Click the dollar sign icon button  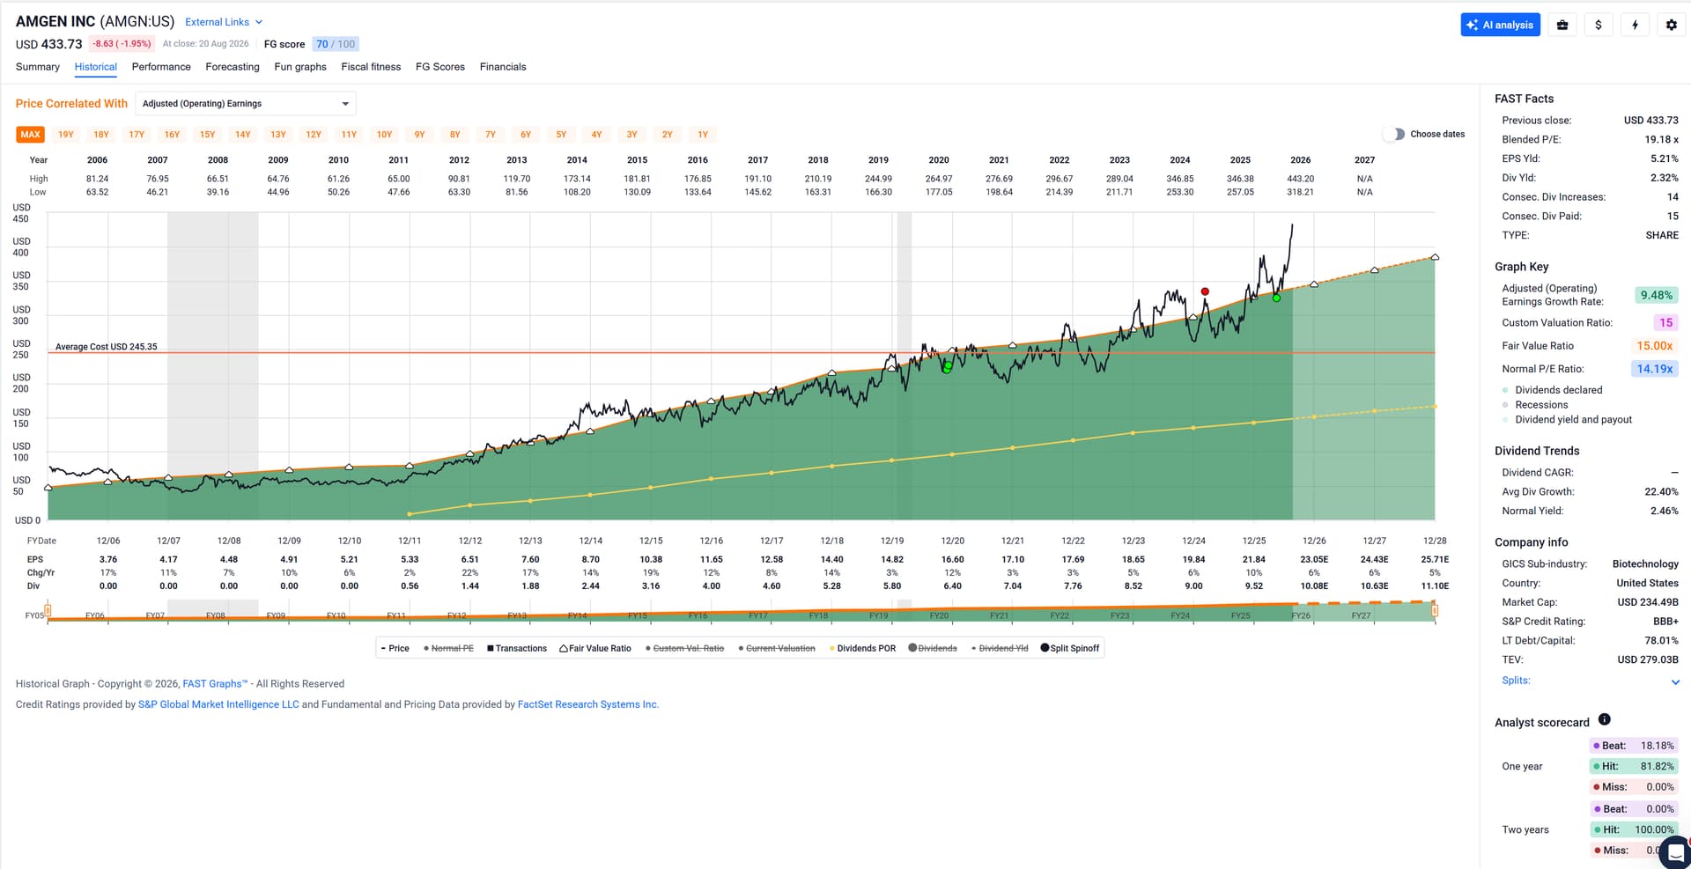(1599, 25)
